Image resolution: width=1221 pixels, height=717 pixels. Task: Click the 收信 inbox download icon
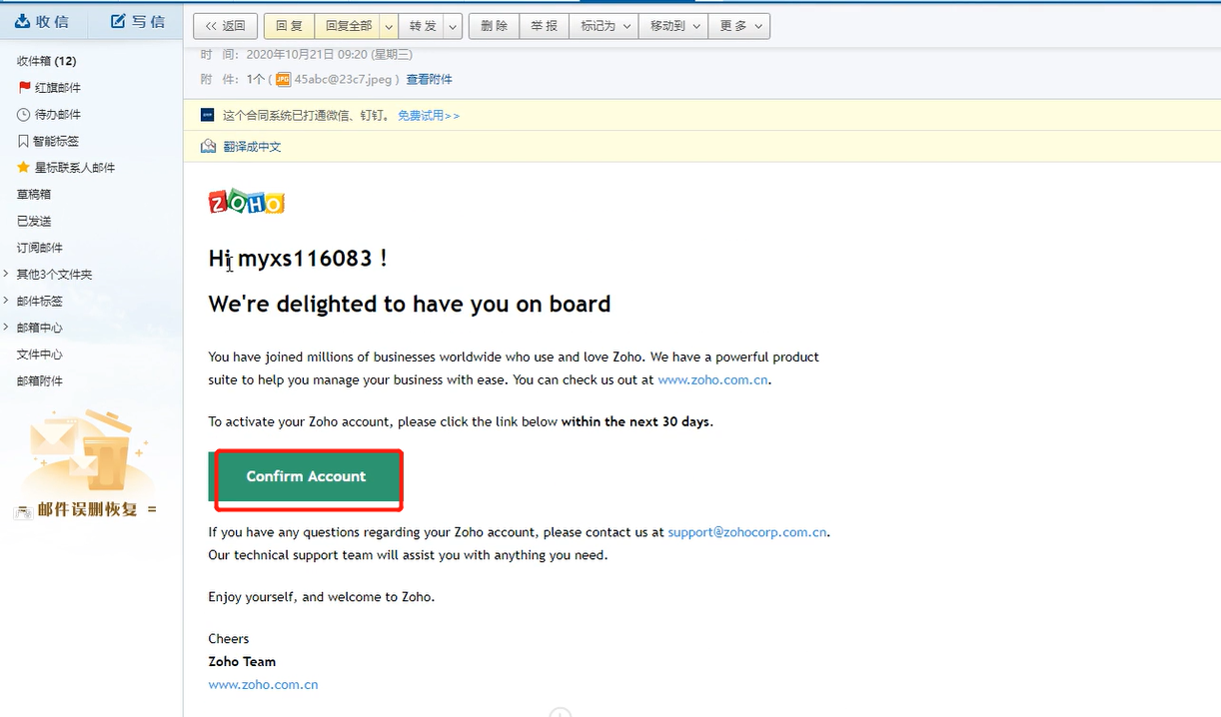click(22, 21)
